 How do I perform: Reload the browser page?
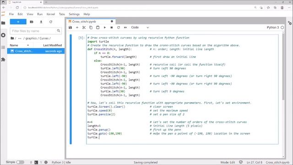(x=17, y=7)
